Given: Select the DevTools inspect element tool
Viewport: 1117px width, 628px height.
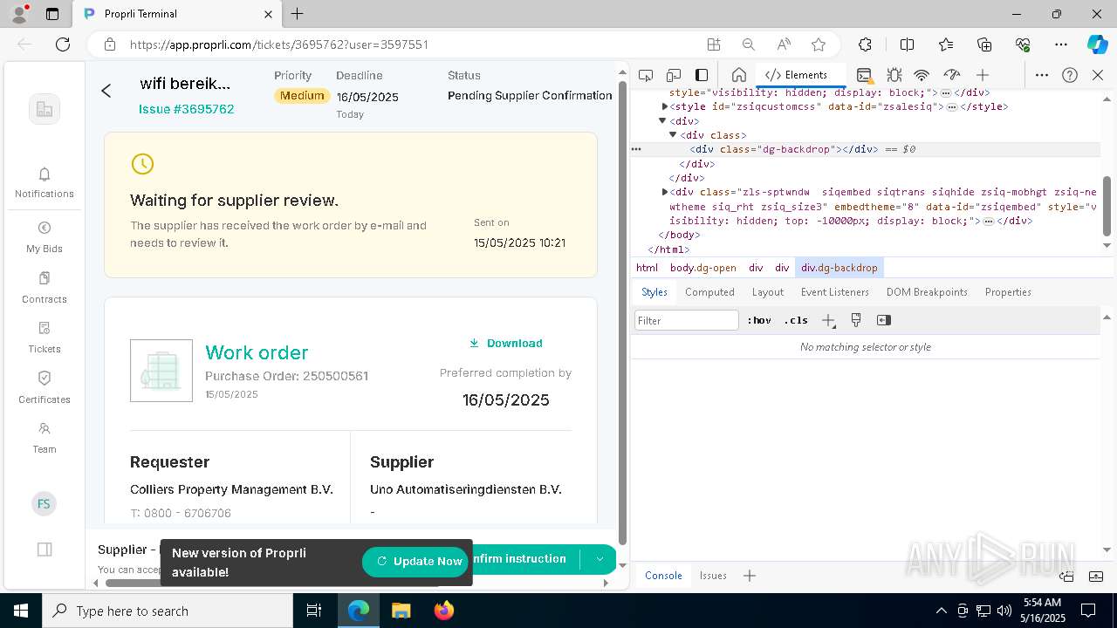Looking at the screenshot, I should (645, 75).
